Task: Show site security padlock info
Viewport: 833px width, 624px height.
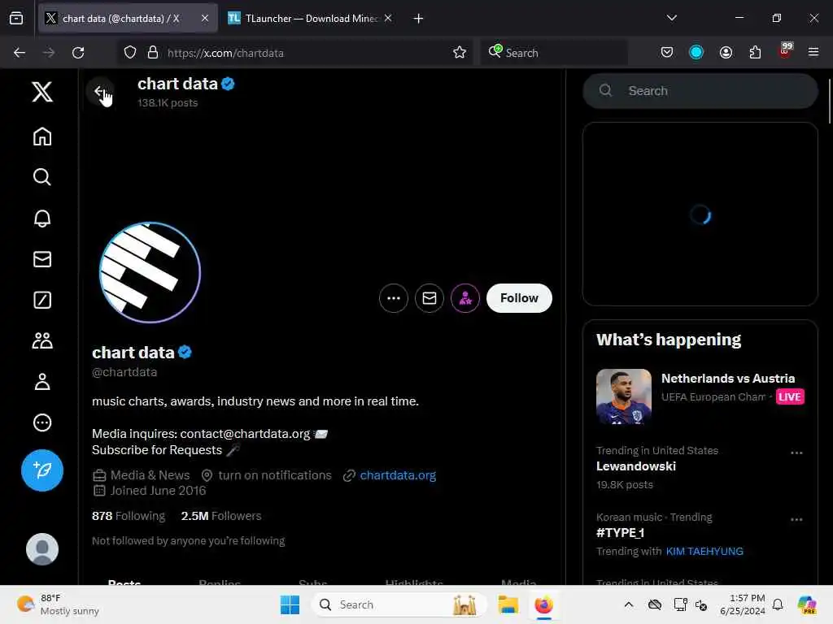Action: (153, 53)
